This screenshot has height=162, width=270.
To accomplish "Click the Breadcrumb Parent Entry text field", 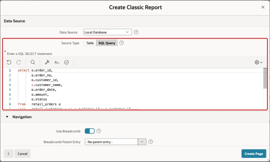I will coord(111,142).
